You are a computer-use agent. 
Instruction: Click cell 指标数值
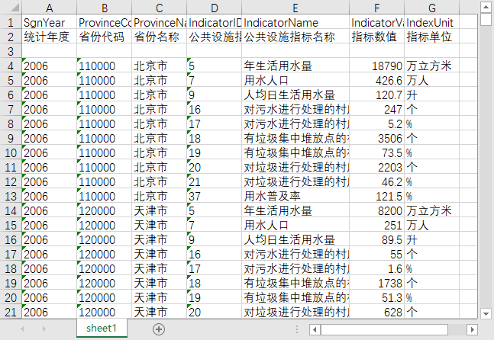(377, 37)
